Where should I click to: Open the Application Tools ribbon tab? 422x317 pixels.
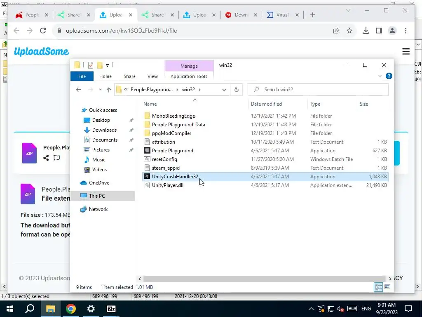[189, 76]
